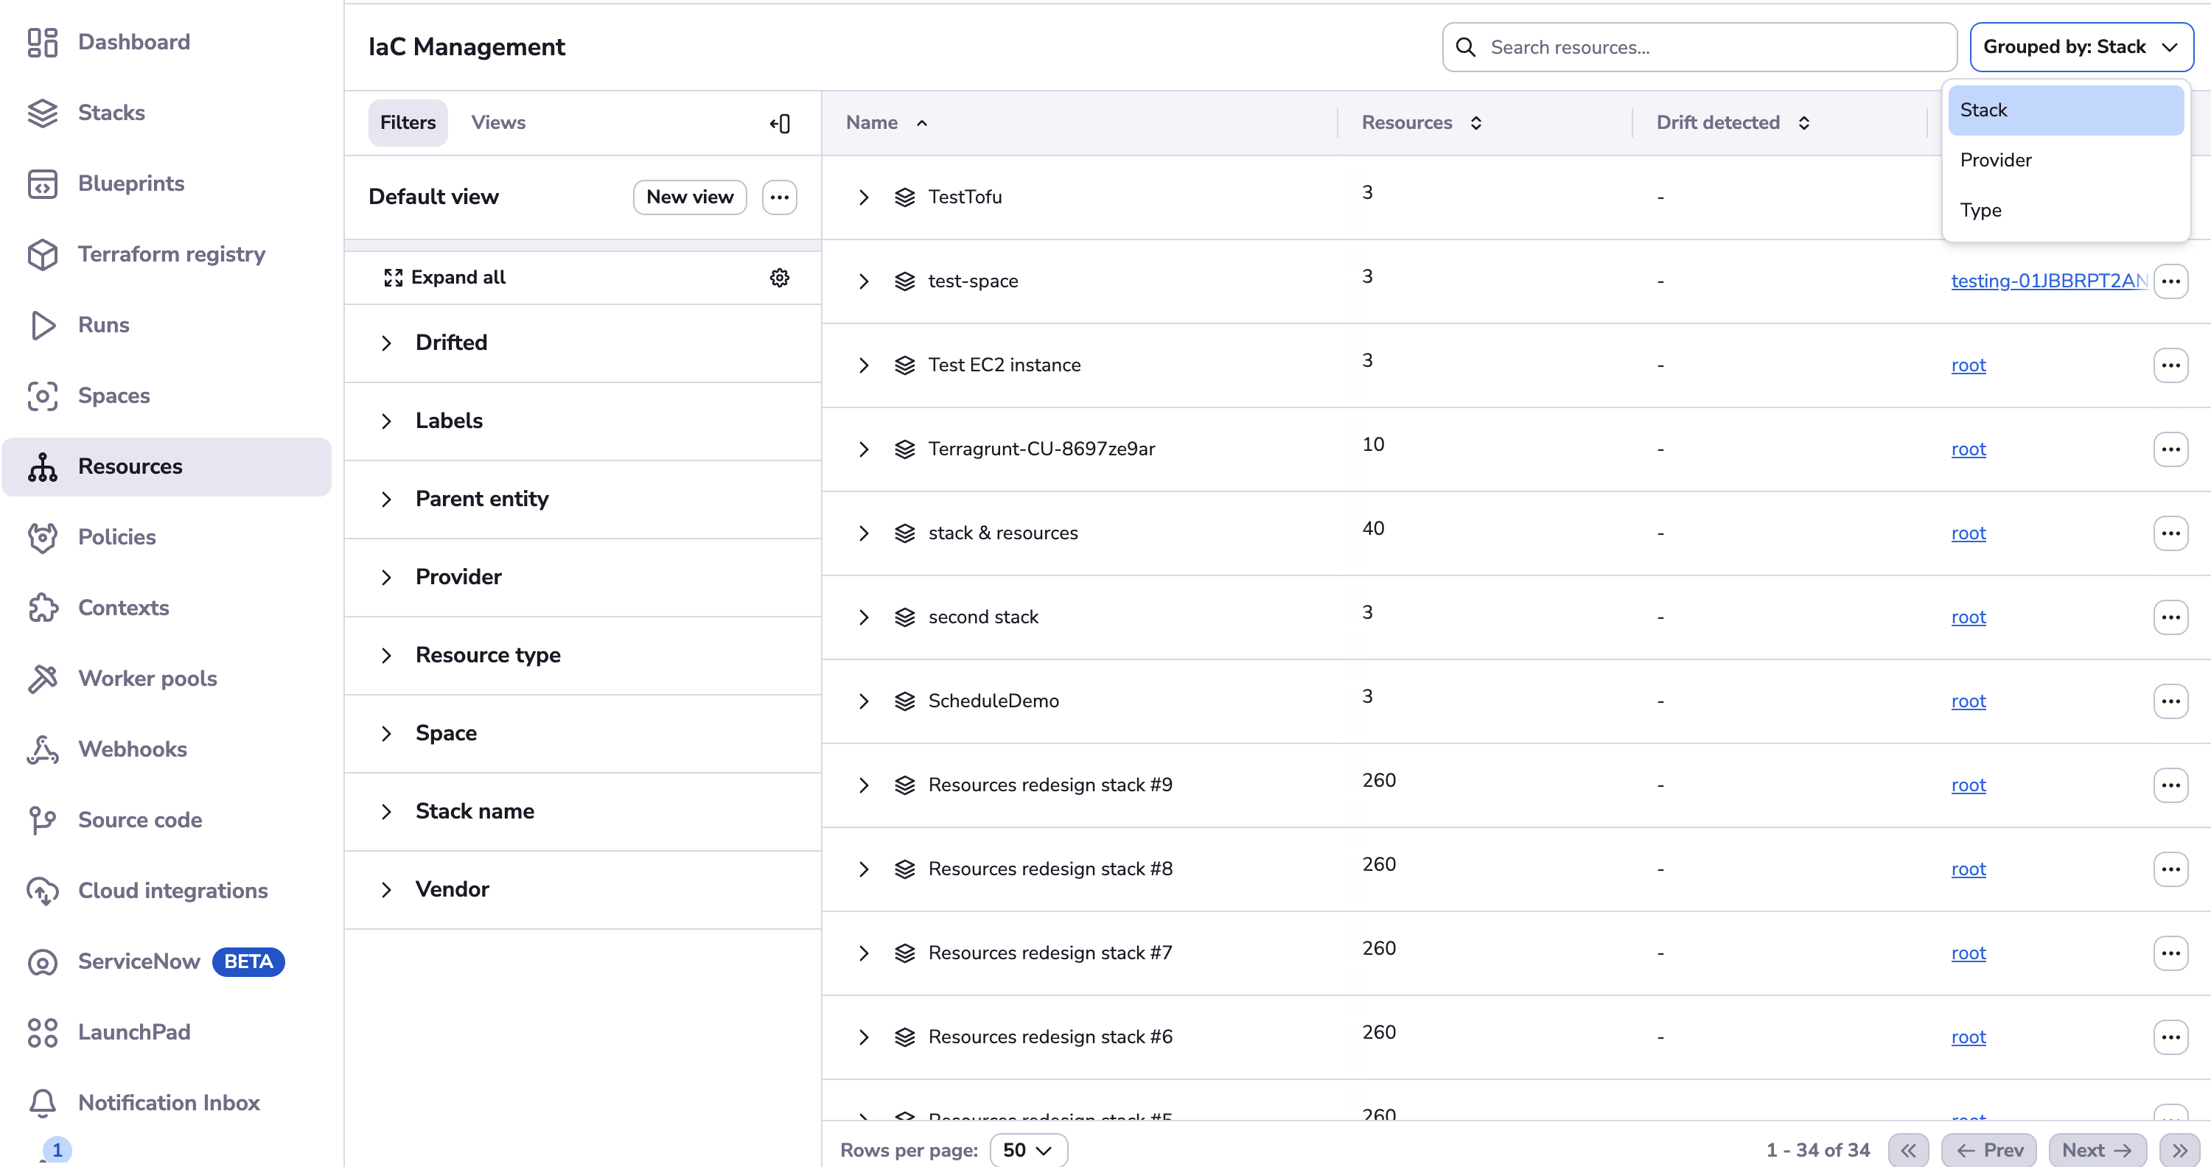
Task: Select Provider from the grouping menu
Action: click(1995, 160)
